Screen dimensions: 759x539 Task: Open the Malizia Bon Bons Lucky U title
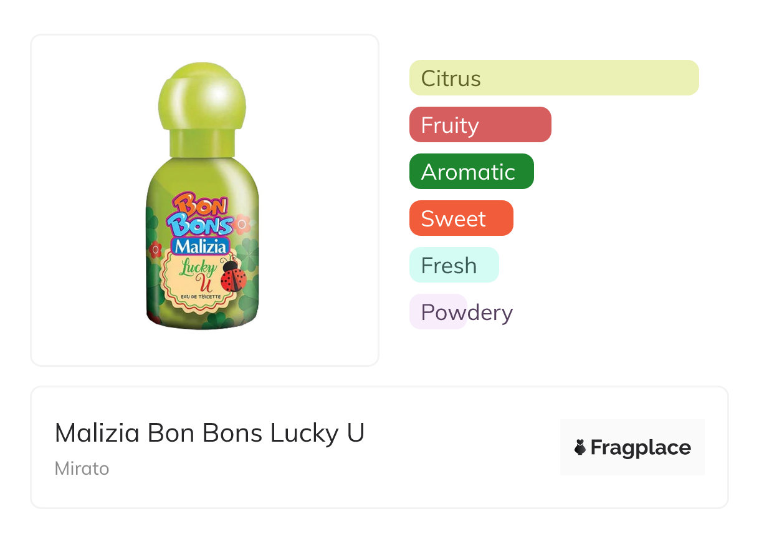pyautogui.click(x=209, y=433)
